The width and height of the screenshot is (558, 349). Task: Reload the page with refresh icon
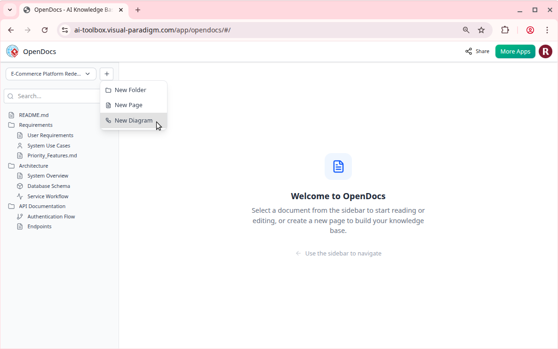point(45,30)
